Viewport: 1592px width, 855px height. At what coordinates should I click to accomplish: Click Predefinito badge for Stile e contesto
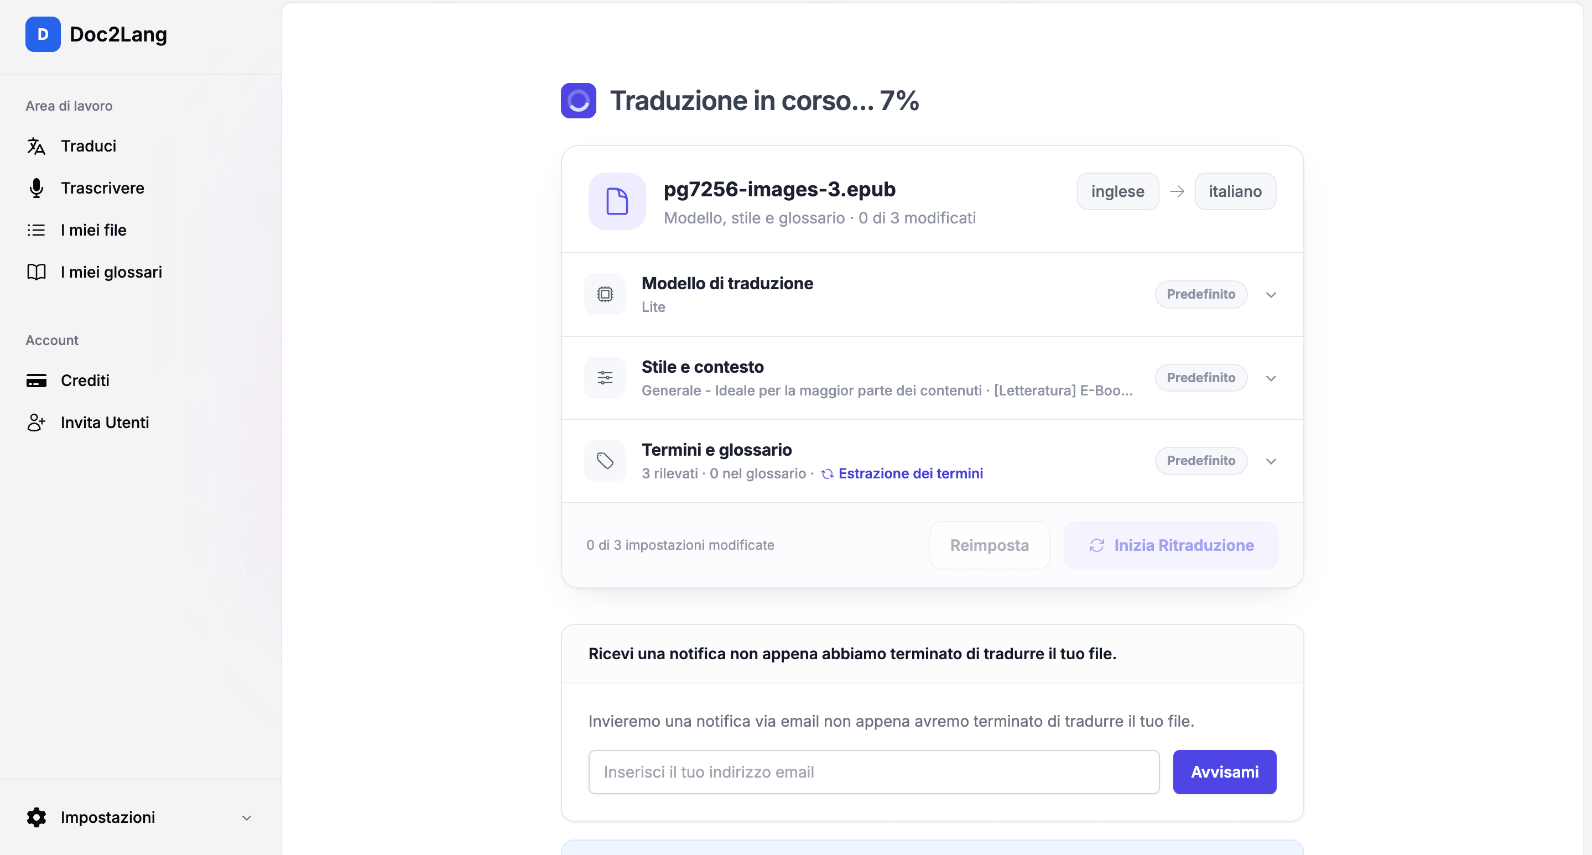coord(1200,378)
